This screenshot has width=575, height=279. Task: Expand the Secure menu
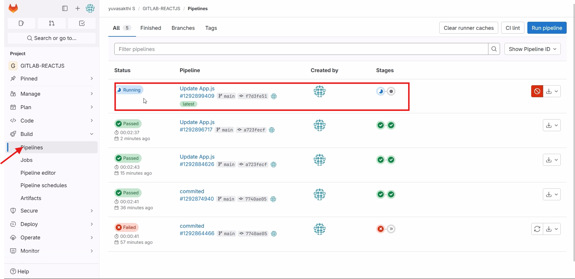click(52, 210)
